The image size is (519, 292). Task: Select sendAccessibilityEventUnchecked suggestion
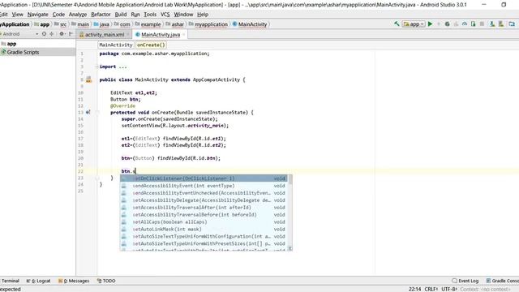[204, 193]
